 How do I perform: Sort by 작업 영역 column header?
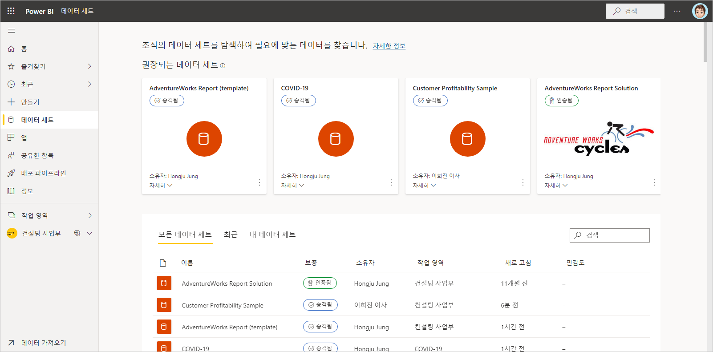coord(430,263)
